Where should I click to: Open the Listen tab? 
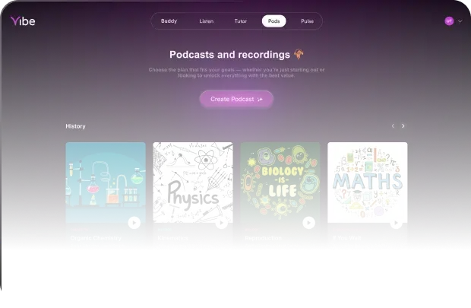(x=206, y=21)
